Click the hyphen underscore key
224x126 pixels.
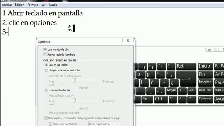click(160, 91)
